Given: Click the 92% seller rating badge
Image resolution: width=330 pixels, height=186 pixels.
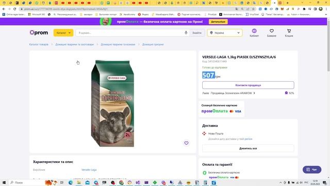Looking at the screenshot, I should click(x=290, y=93).
